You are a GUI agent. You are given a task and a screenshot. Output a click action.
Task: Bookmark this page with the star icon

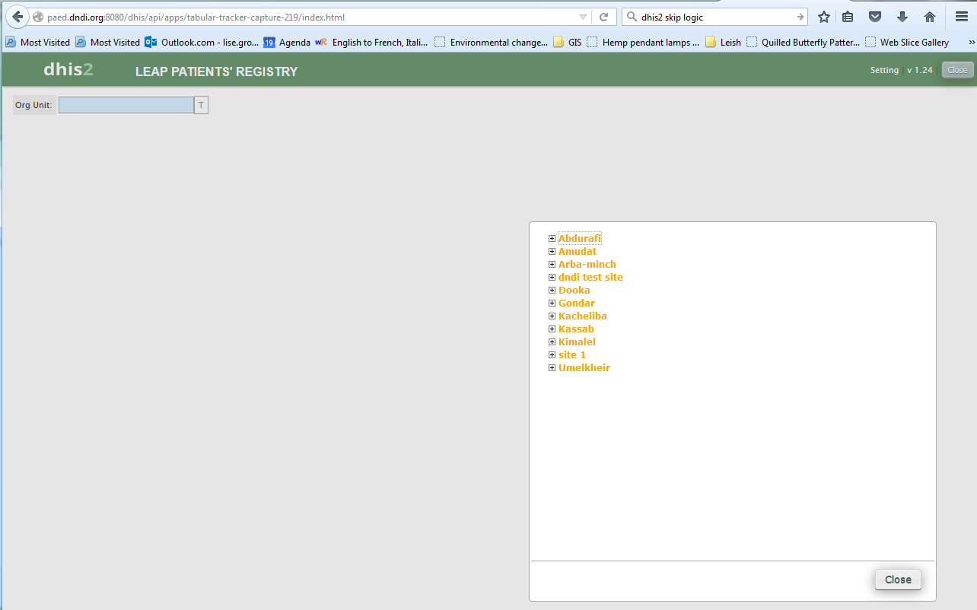(823, 17)
